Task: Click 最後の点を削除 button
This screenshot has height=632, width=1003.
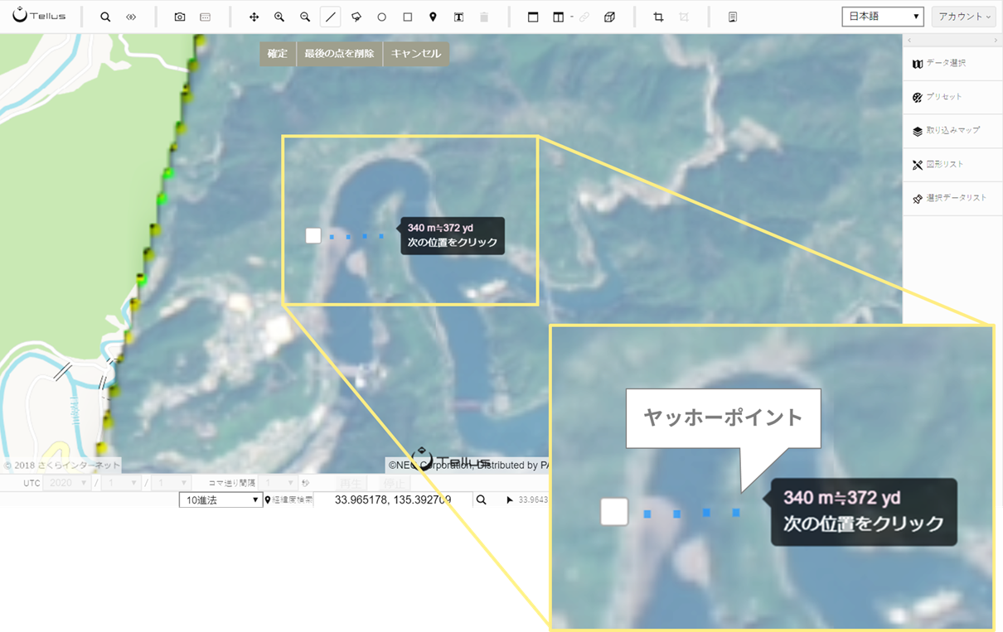Action: 339,54
